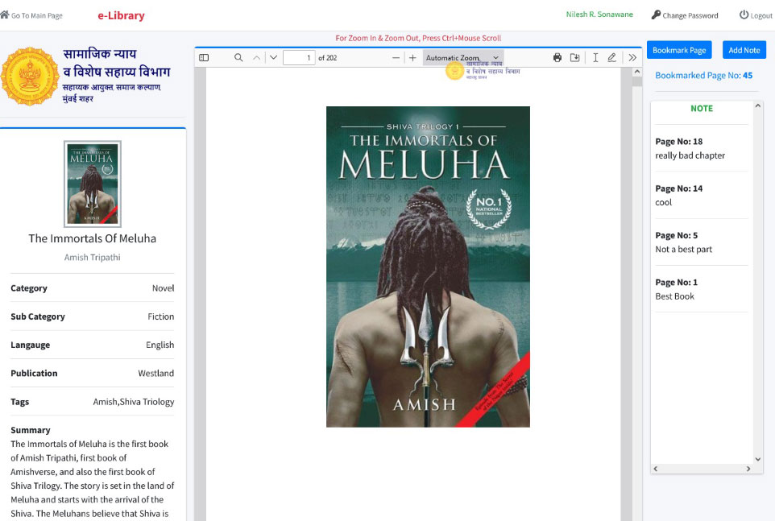This screenshot has width=775, height=521.
Task: Select note text 'cool'
Action: [x=663, y=202]
